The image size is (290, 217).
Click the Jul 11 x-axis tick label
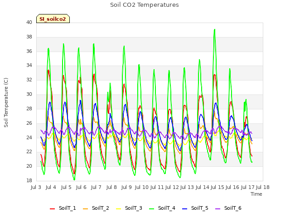tap(157, 187)
